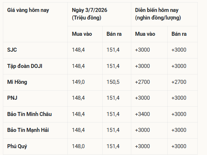
Task: Click the Mi Hồng row label
Action: tap(17, 82)
